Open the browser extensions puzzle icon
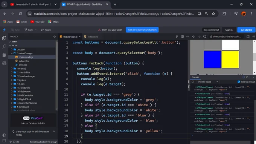The height and width of the screenshot is (144, 256). 224,14
